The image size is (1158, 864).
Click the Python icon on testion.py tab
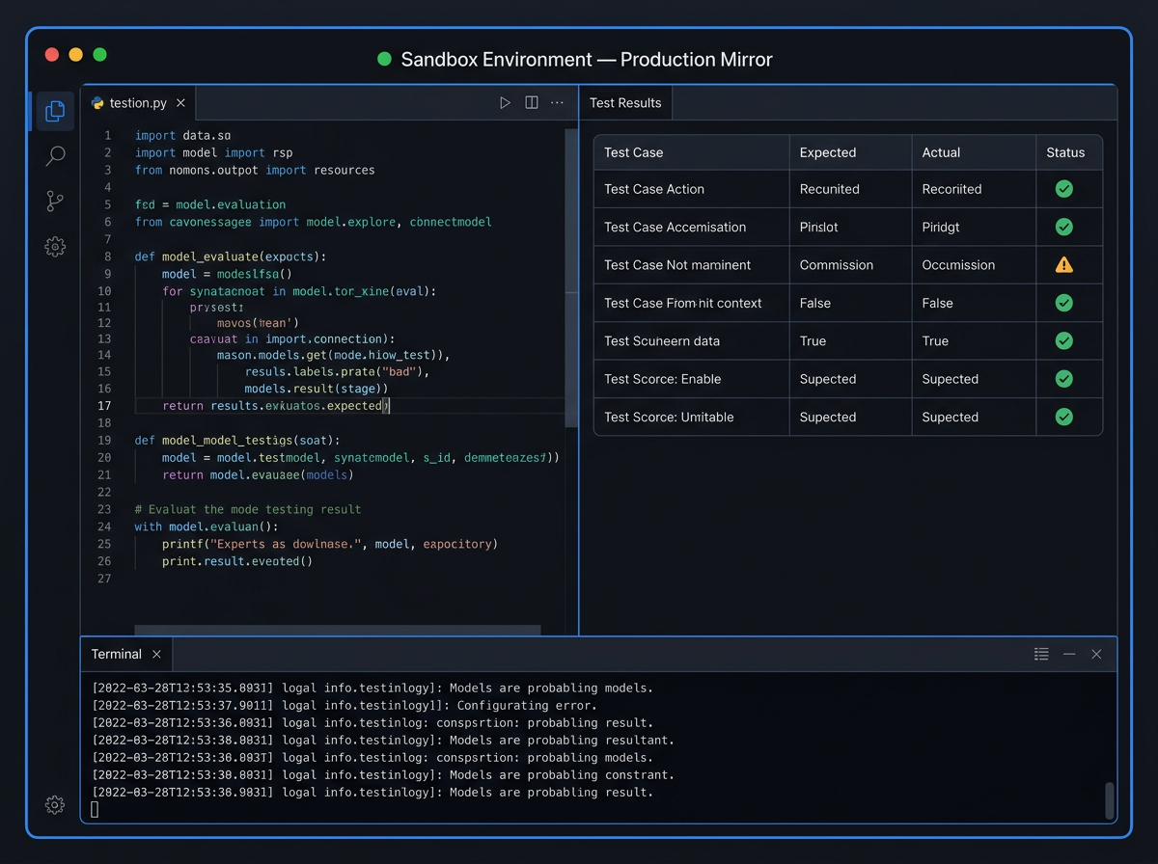97,103
